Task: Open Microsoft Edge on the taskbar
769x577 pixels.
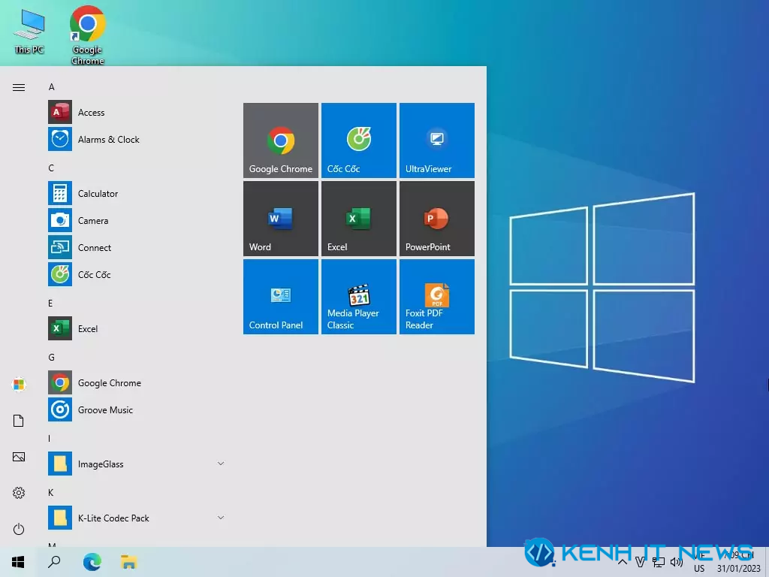Action: click(92, 562)
